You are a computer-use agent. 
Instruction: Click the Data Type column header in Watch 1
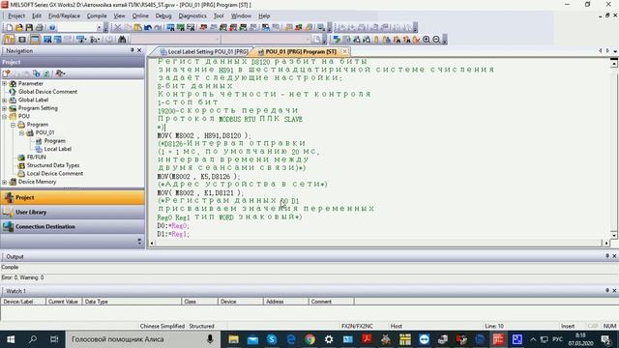click(x=132, y=302)
